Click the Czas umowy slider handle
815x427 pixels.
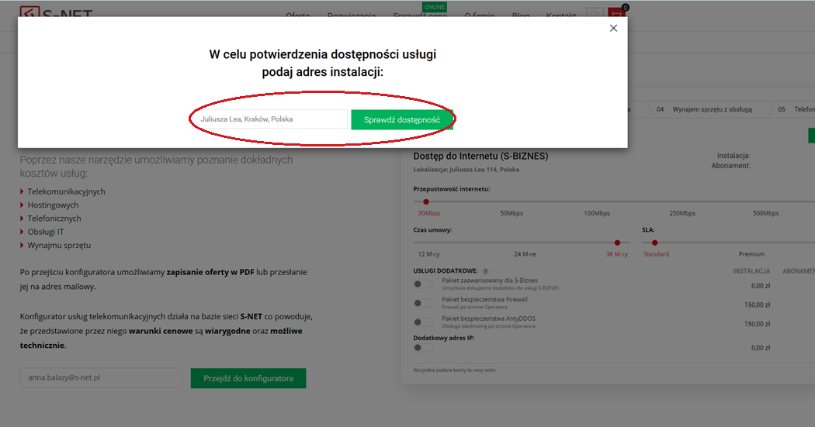618,243
